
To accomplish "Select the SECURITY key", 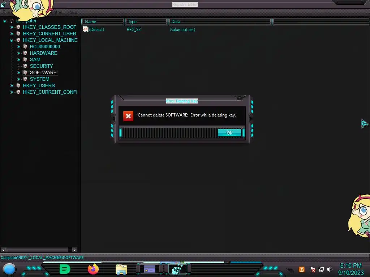I will (41, 66).
